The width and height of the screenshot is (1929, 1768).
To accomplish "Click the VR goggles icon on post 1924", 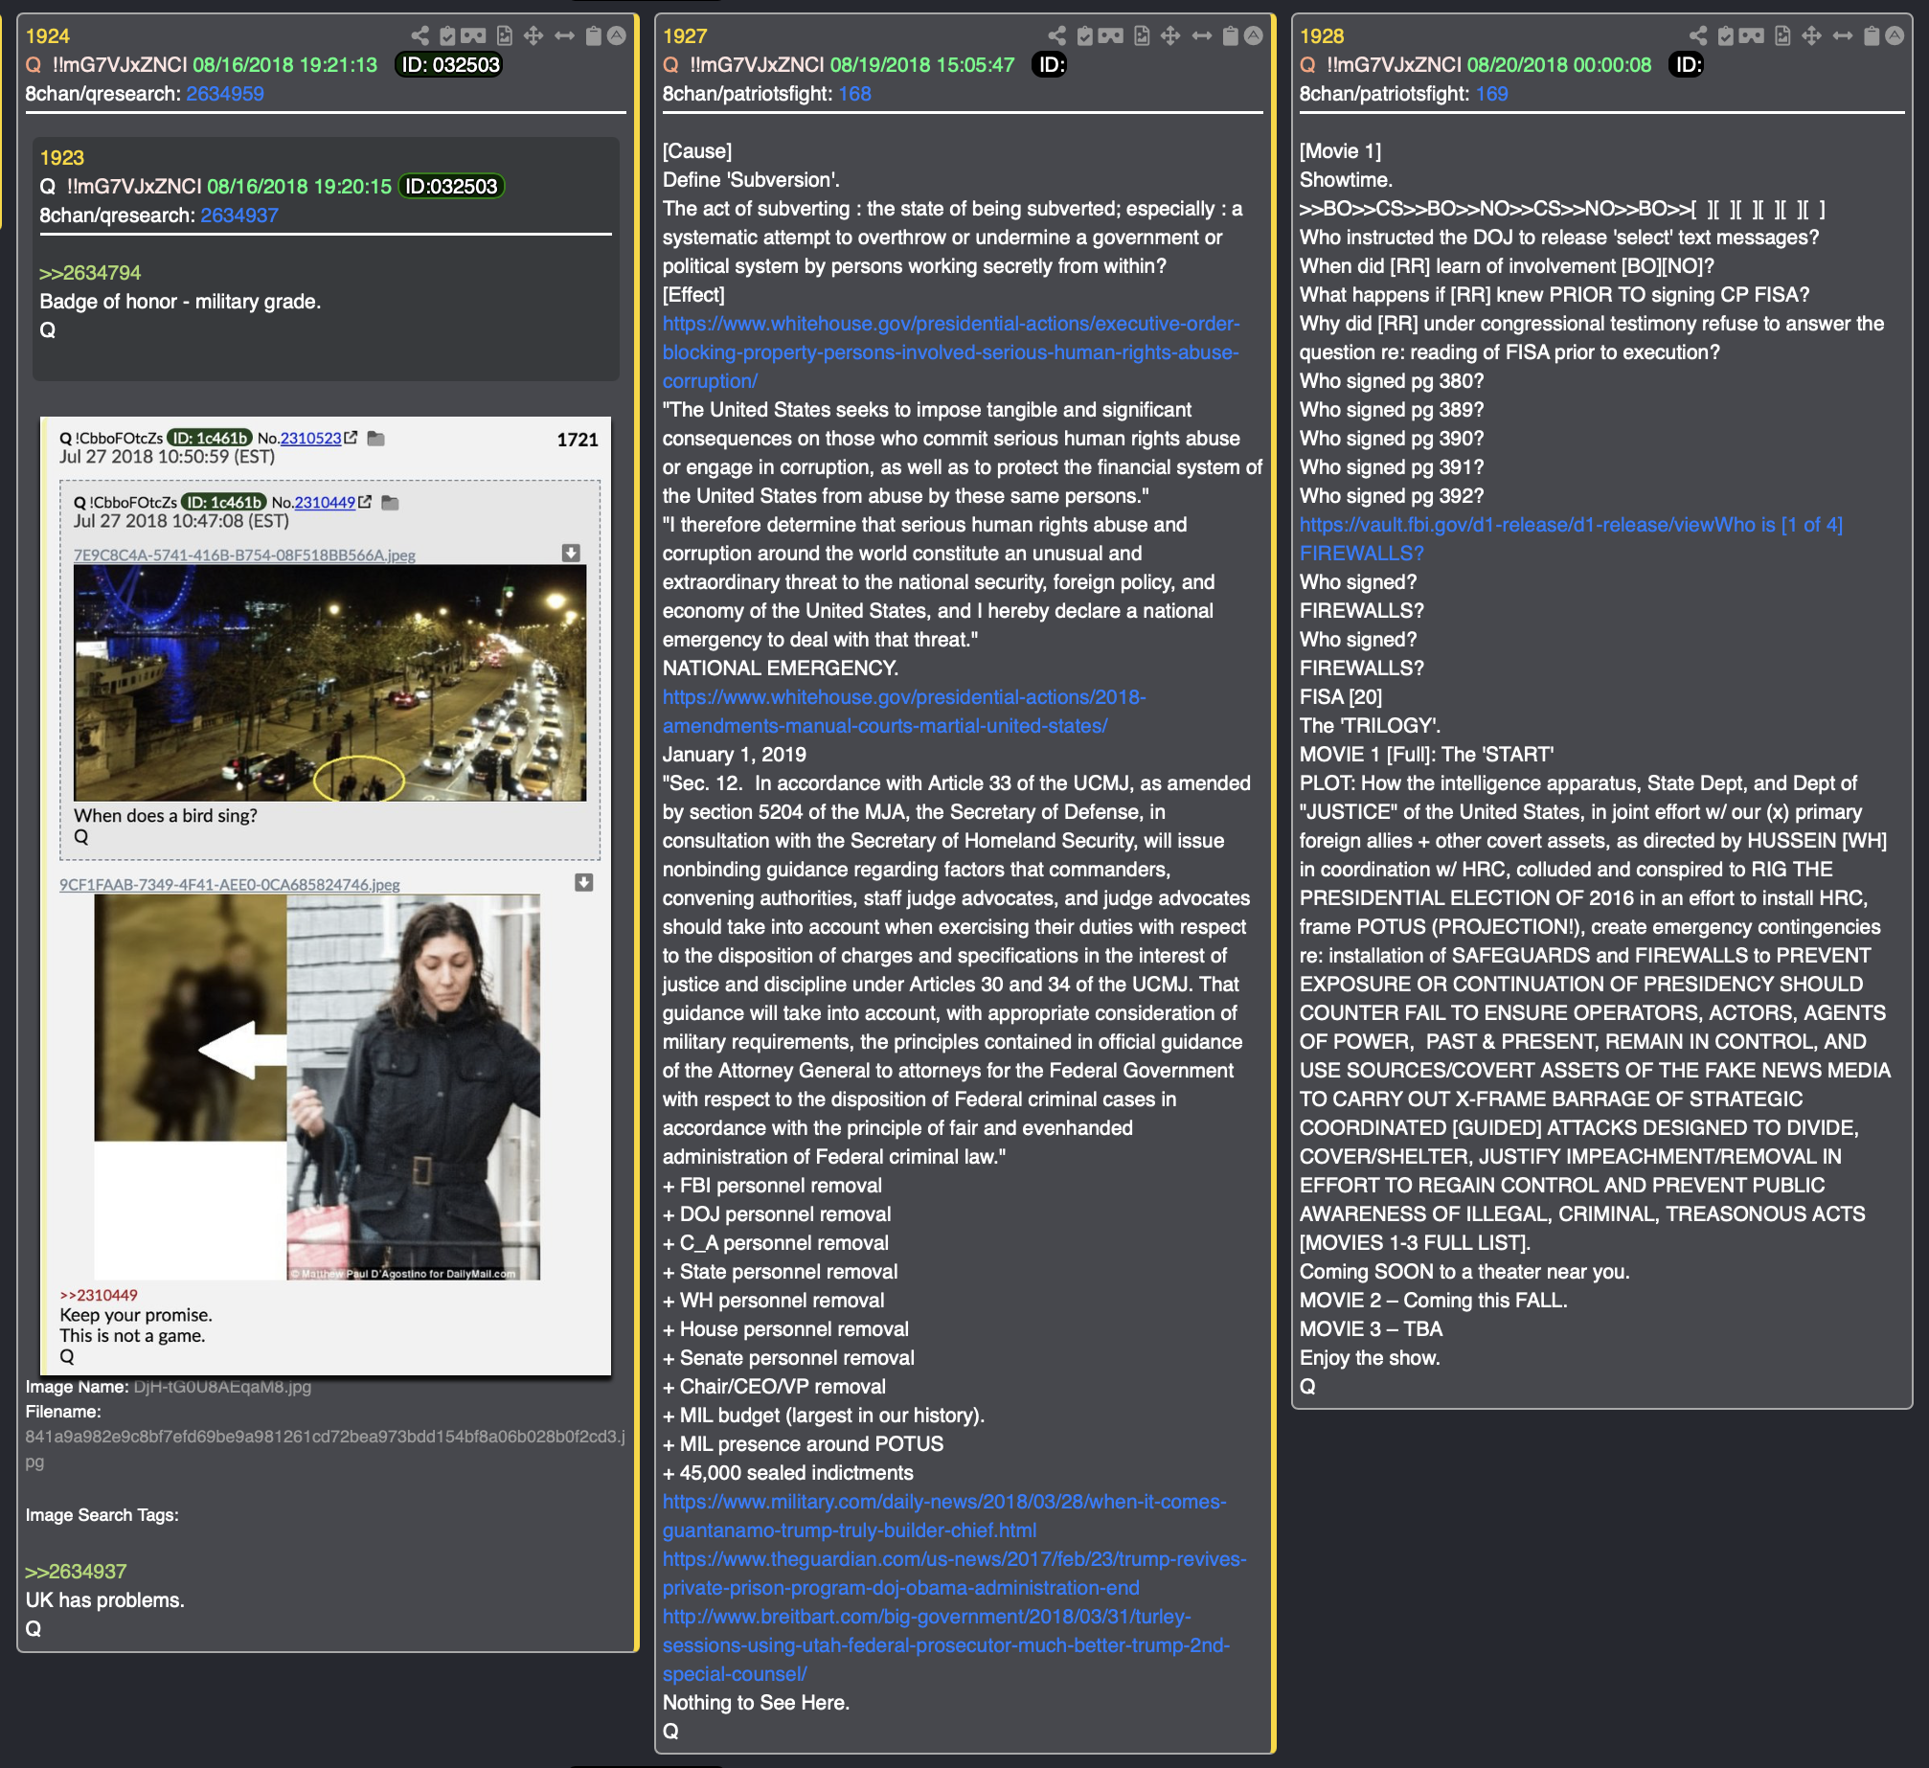I will pos(473,36).
